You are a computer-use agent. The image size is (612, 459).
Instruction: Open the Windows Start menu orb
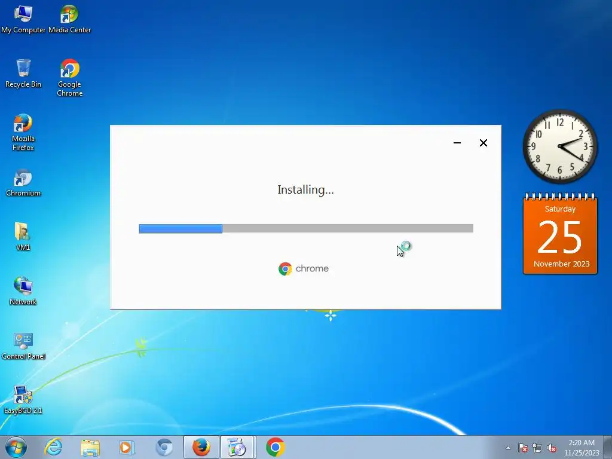tap(16, 447)
